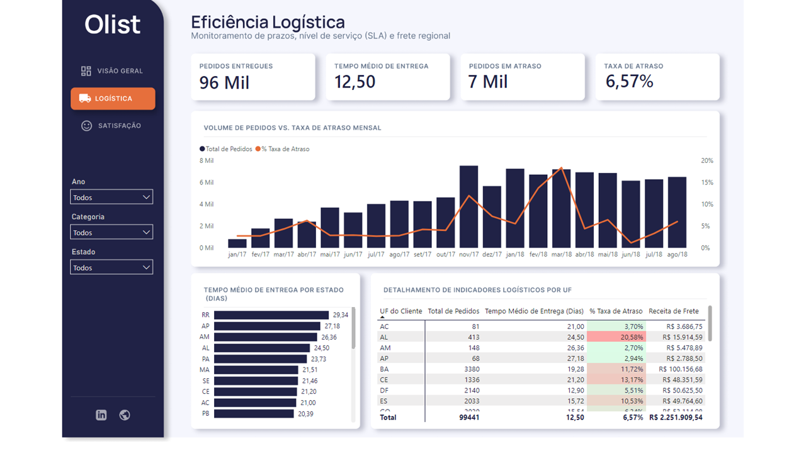
Task: Sort by Receita de Frete column header
Action: click(674, 311)
